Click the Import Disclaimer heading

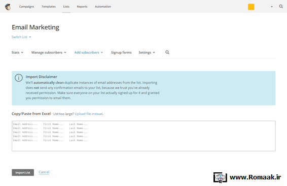[x=42, y=77]
